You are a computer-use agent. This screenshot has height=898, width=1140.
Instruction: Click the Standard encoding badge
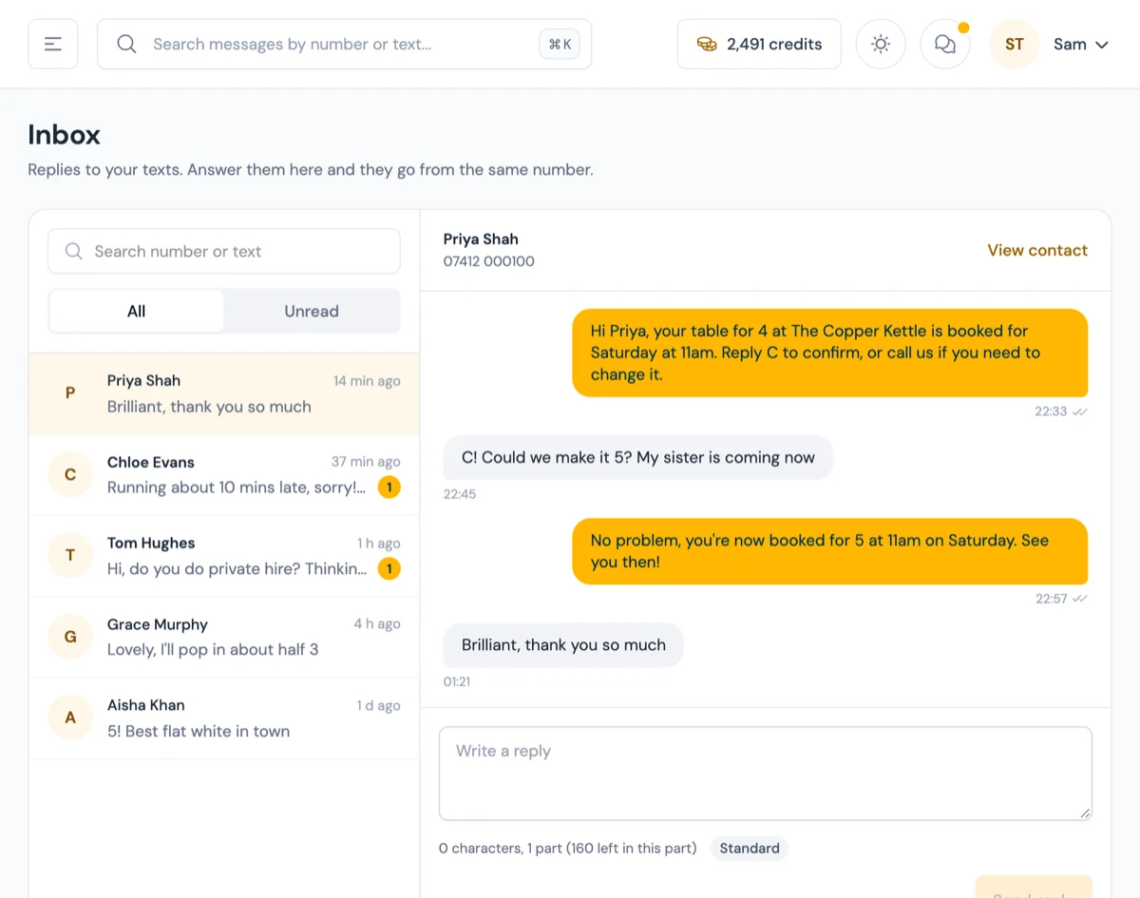pos(750,848)
